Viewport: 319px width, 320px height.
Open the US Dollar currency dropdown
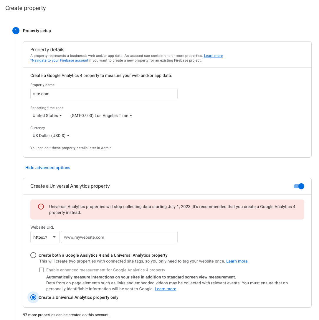tap(51, 136)
